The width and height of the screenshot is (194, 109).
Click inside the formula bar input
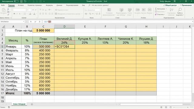pos(117,21)
